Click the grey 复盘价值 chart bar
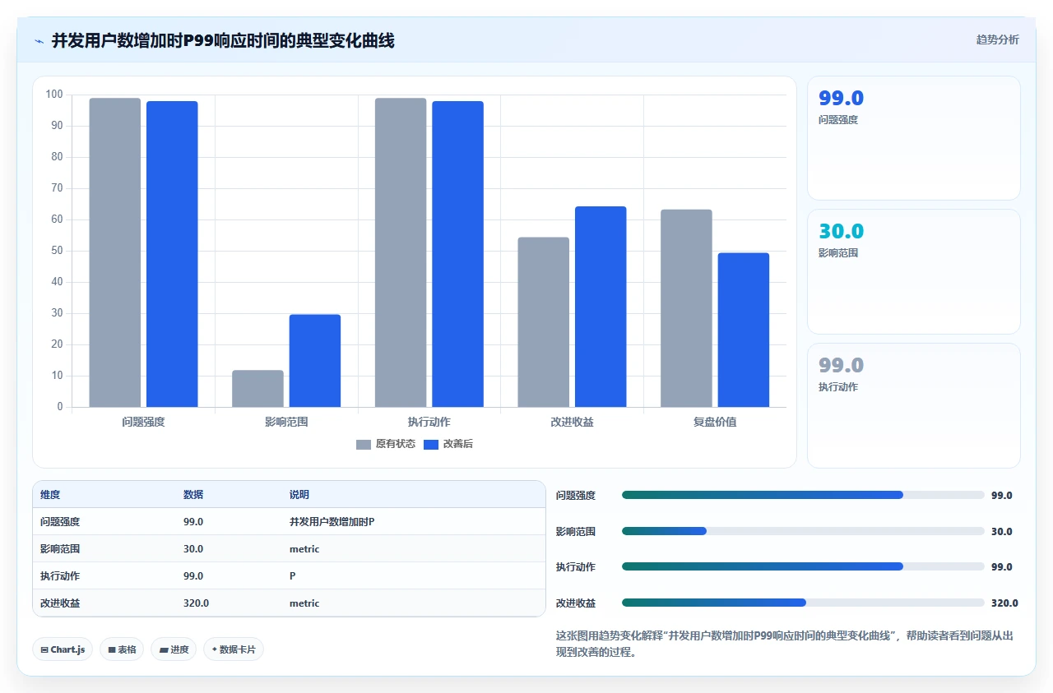Screen dimensions: 1053x693 (686, 308)
